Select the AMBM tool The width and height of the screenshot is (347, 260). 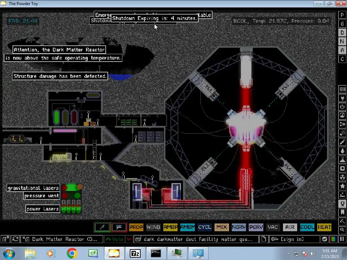tap(187, 227)
